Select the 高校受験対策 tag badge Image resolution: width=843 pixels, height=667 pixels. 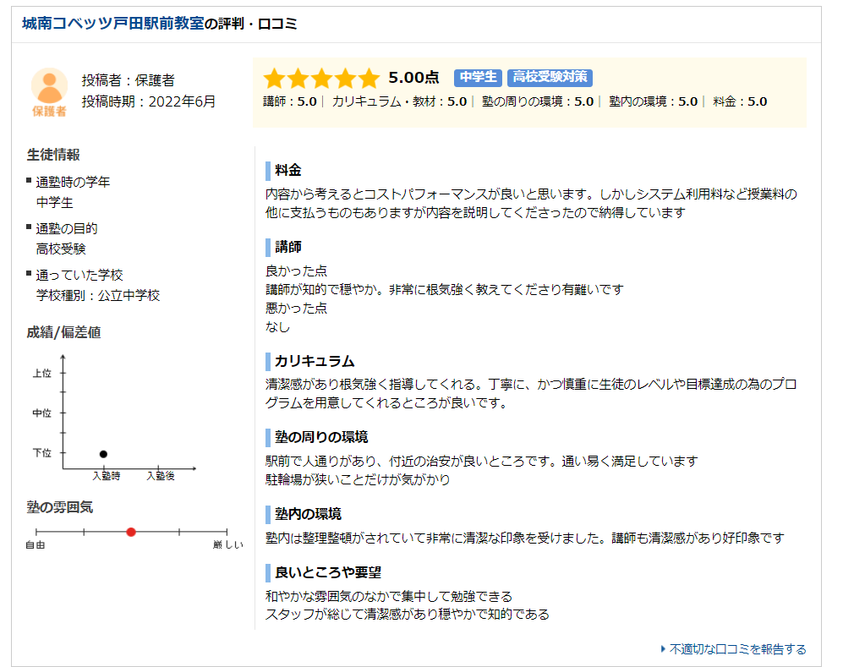click(x=550, y=78)
